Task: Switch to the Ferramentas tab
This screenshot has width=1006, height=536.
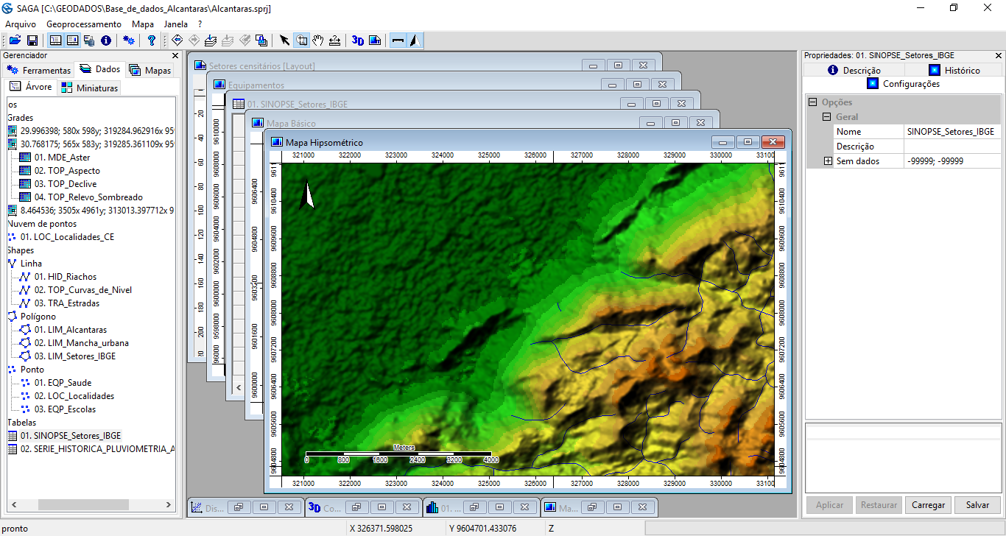Action: 39,70
